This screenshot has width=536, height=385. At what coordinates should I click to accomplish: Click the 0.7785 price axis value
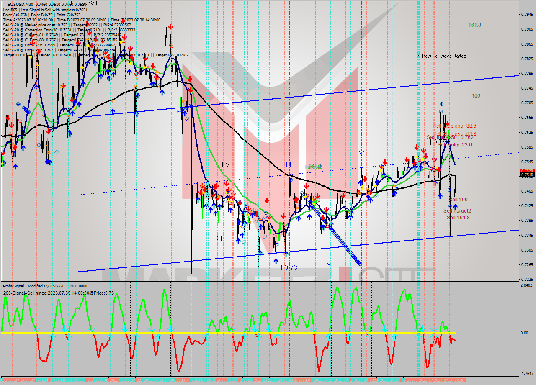coord(527,74)
